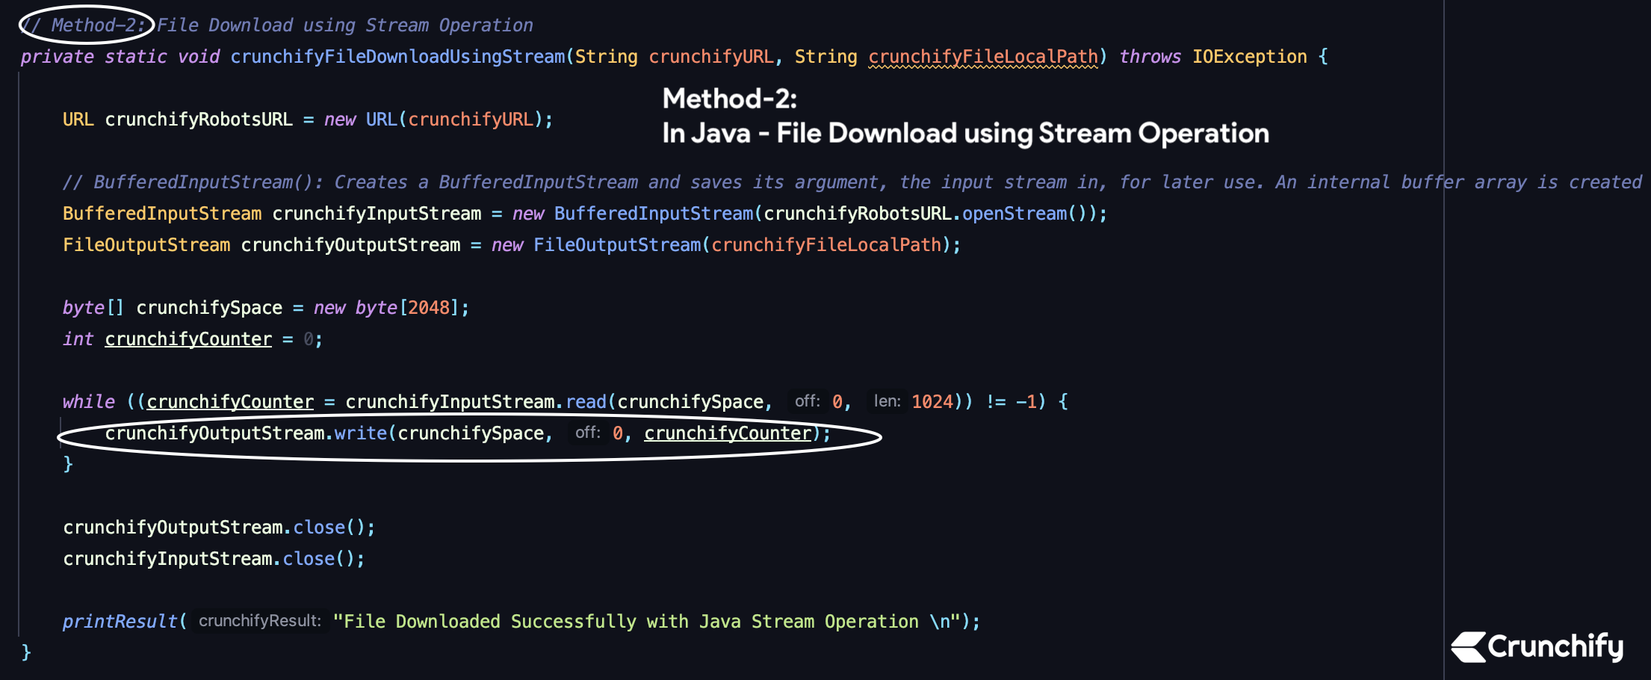Image resolution: width=1651 pixels, height=680 pixels.
Task: Click the while loop's closing brace
Action: pos(68,464)
